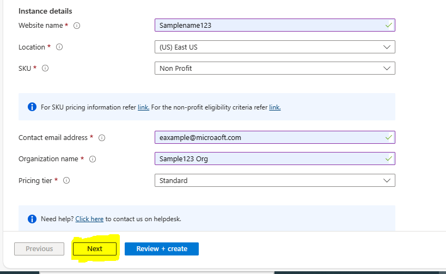Open the Location dropdown

click(274, 47)
